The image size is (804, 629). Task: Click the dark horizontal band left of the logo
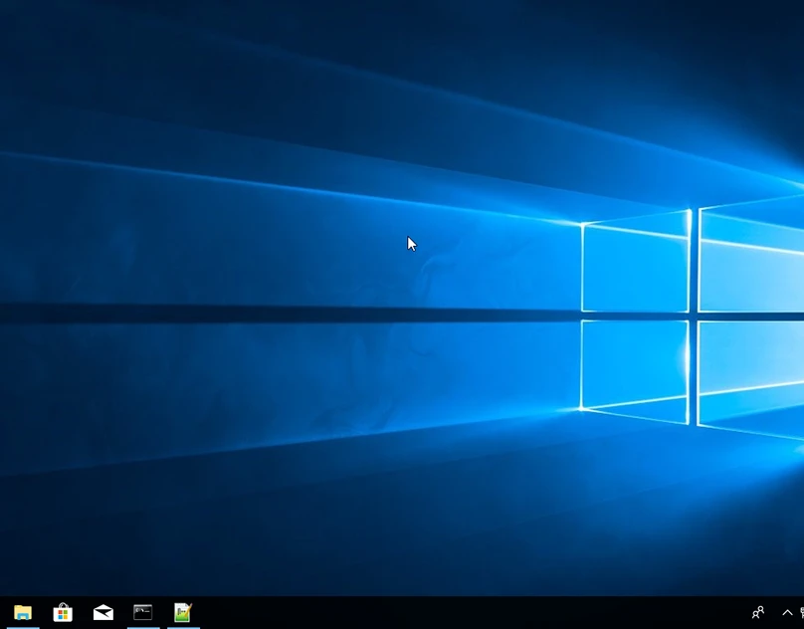(249, 313)
